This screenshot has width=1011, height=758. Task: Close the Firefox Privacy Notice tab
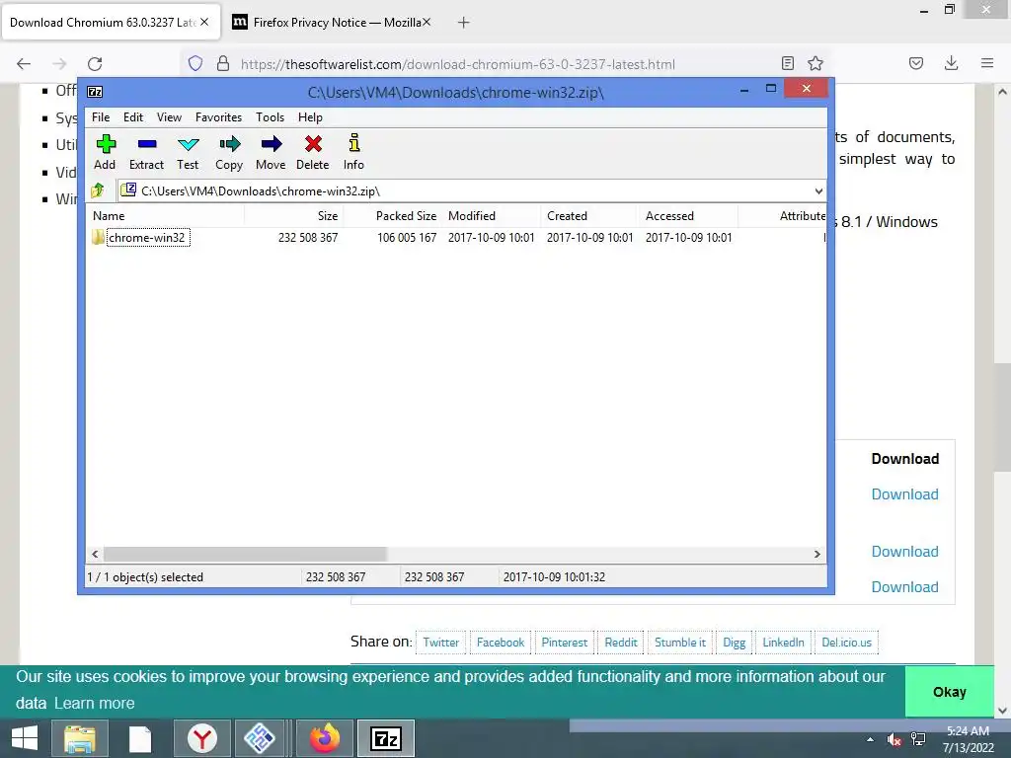[427, 22]
